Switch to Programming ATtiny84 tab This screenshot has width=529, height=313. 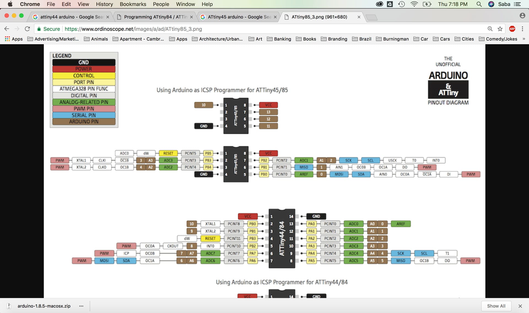[155, 17]
